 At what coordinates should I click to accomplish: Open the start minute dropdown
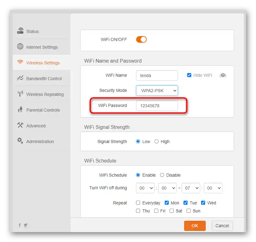167,188
